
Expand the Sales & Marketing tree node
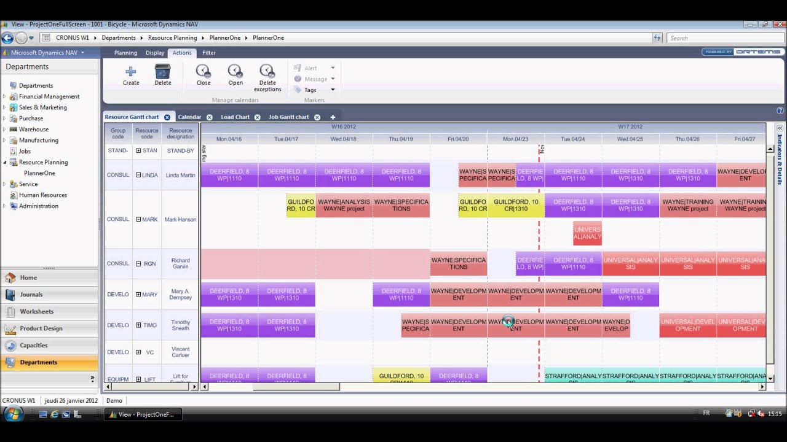coord(4,107)
